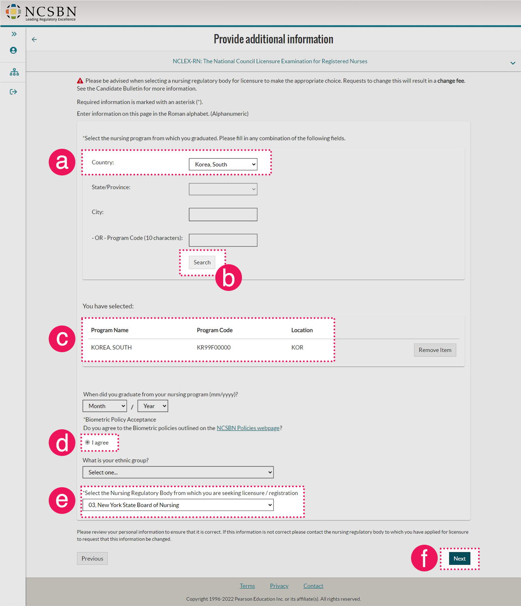521x606 pixels.
Task: Click the NCSBN logo
Action: (41, 12)
